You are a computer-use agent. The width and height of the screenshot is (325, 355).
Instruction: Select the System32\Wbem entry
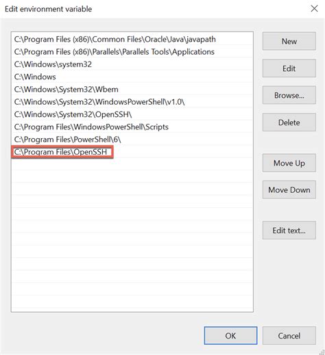pos(132,90)
